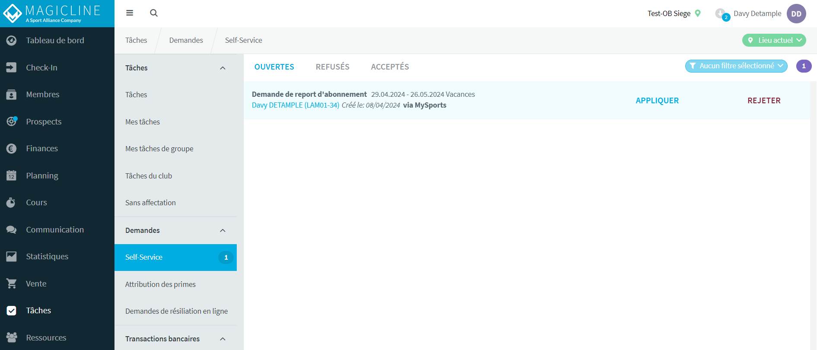817x350 pixels.
Task: Select Mes tâches de groupe
Action: click(x=175, y=149)
